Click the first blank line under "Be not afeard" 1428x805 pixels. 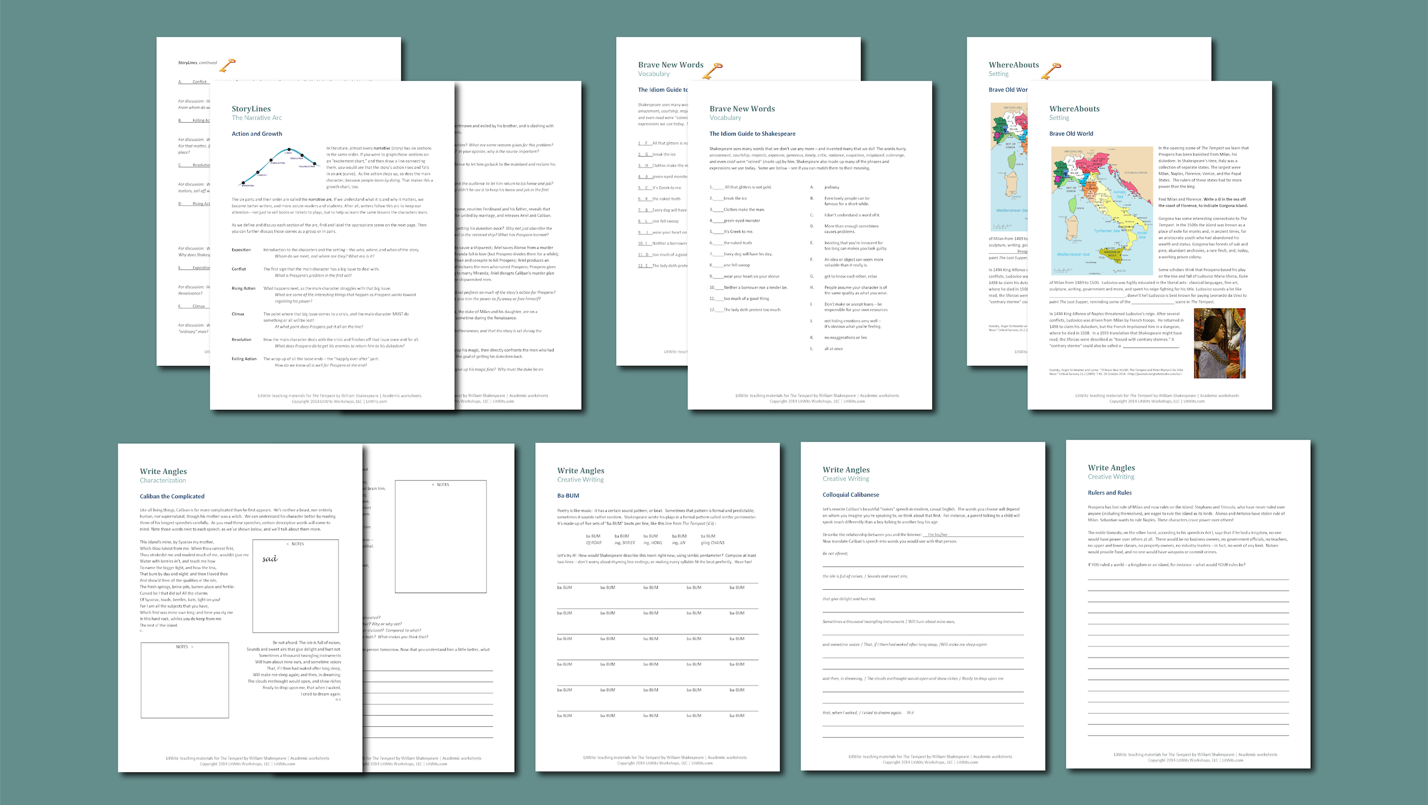pos(922,565)
